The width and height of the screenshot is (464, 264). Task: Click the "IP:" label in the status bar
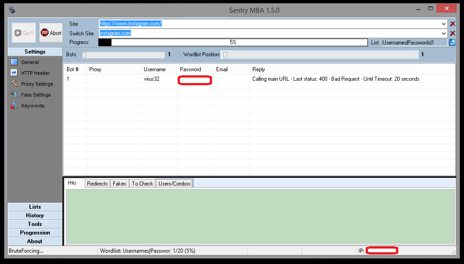pyautogui.click(x=361, y=251)
